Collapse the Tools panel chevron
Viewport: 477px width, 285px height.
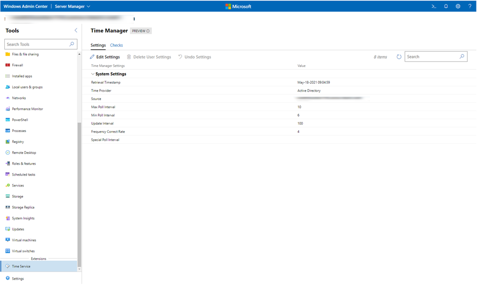coord(76,30)
